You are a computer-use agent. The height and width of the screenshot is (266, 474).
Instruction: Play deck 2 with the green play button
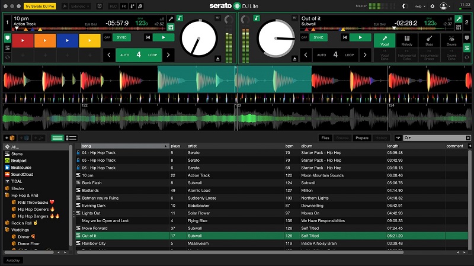[360, 37]
